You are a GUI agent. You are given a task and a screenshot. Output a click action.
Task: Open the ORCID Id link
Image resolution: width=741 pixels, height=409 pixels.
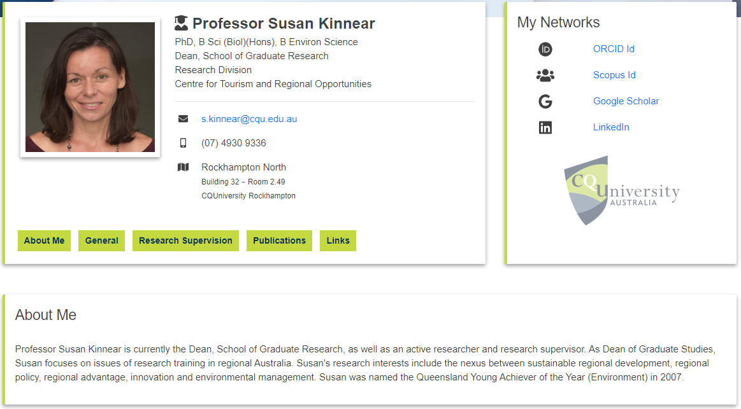click(613, 49)
